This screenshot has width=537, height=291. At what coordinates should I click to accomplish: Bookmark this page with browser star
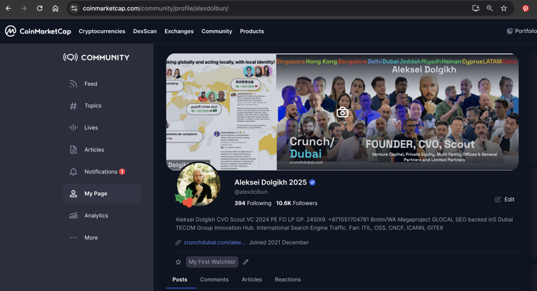point(504,9)
